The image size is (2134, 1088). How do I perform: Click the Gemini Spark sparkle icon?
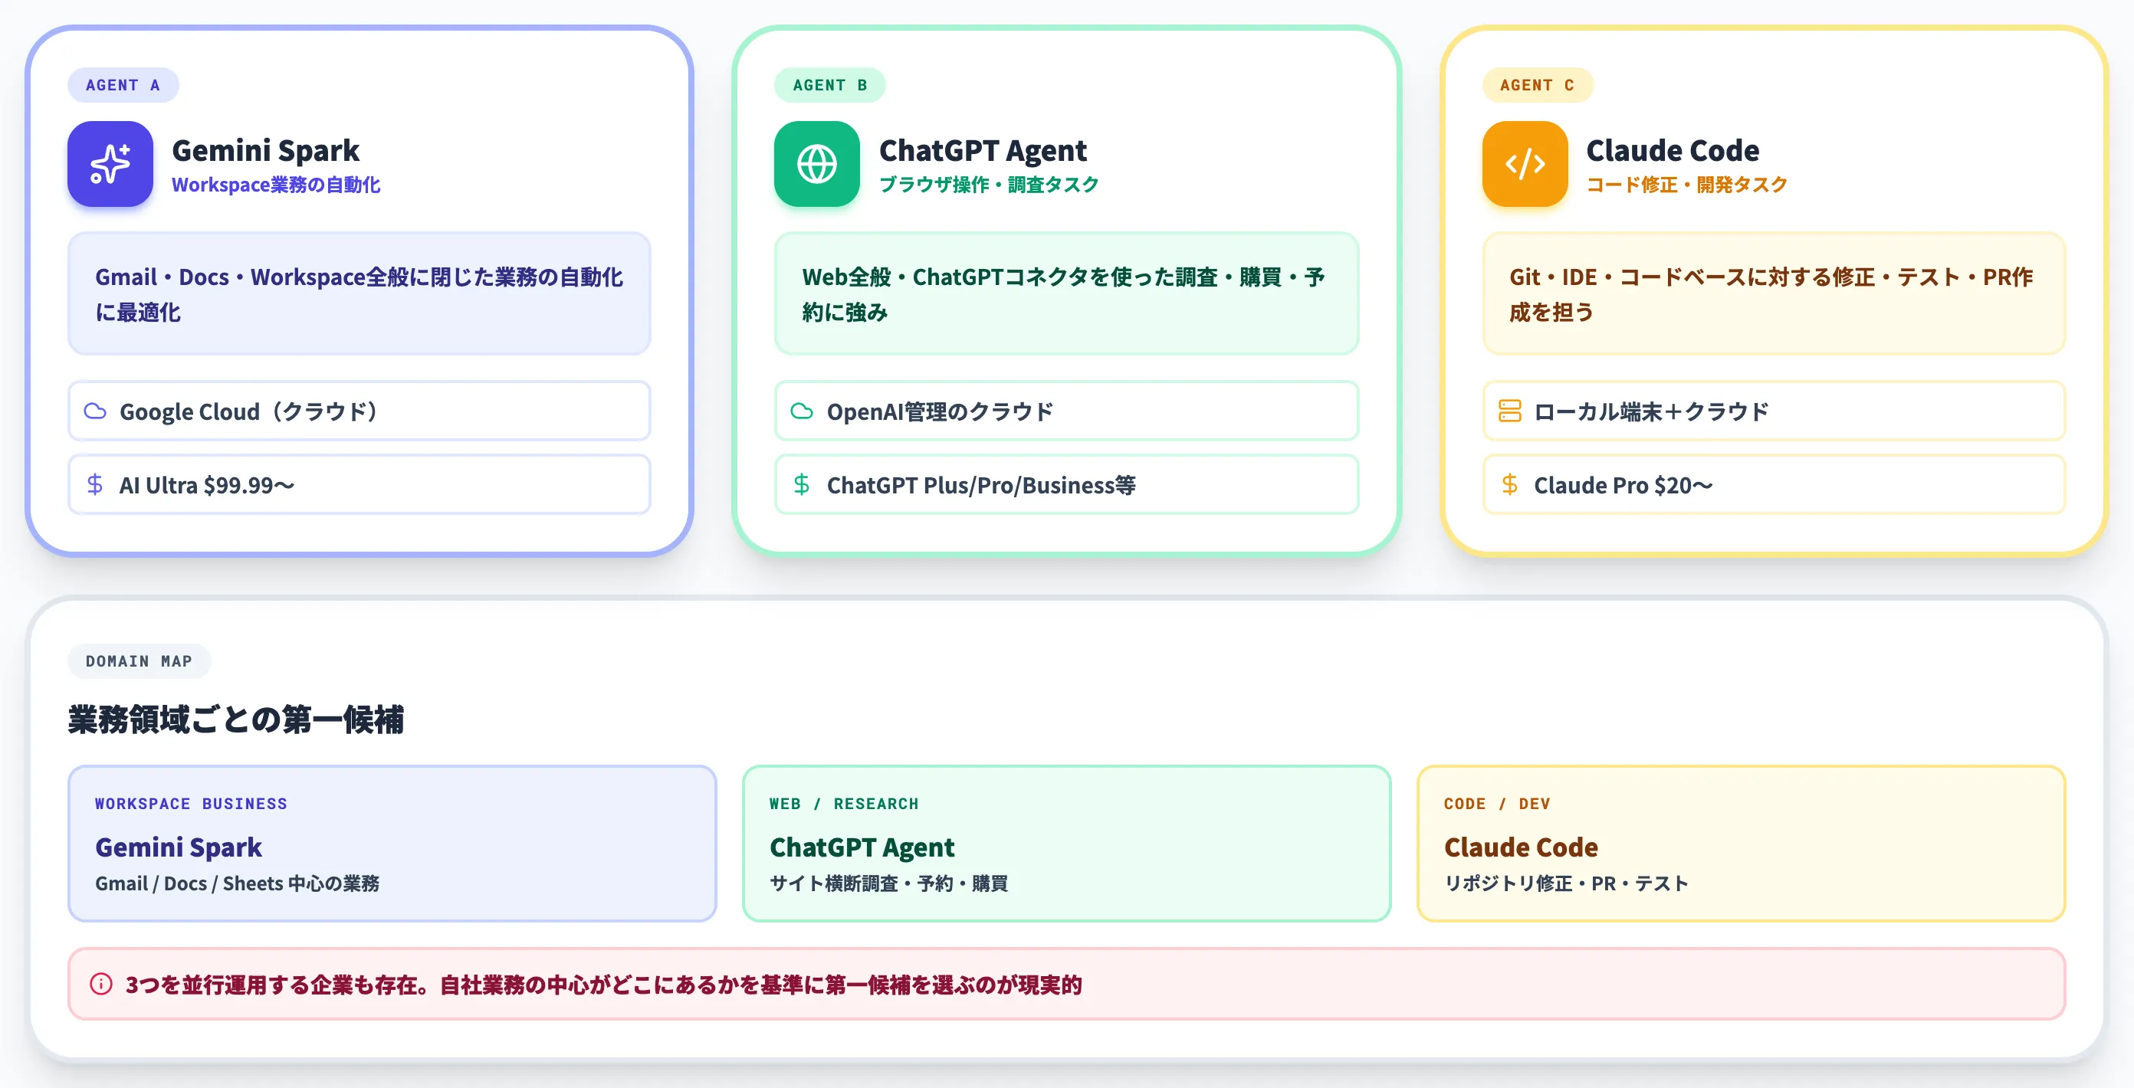click(110, 164)
